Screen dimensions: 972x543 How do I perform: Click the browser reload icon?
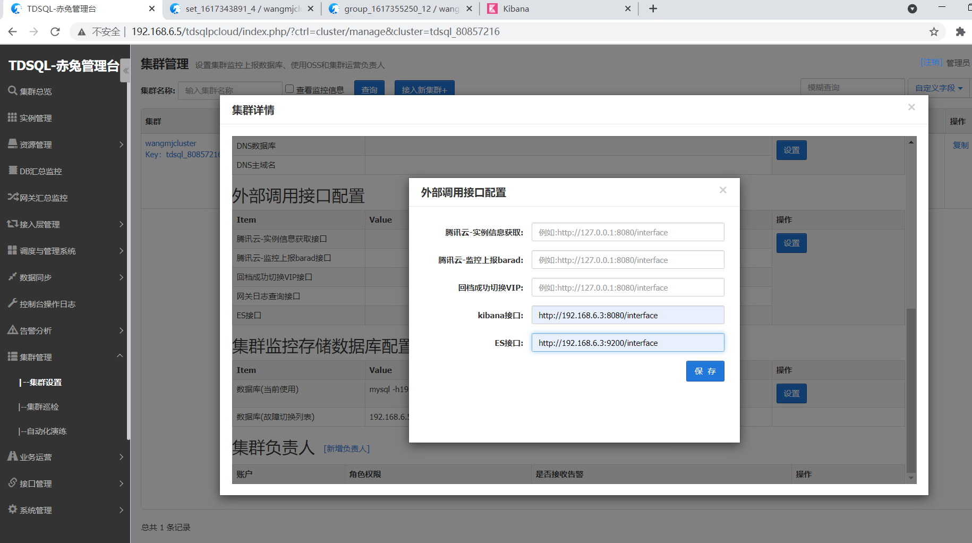[x=55, y=31]
